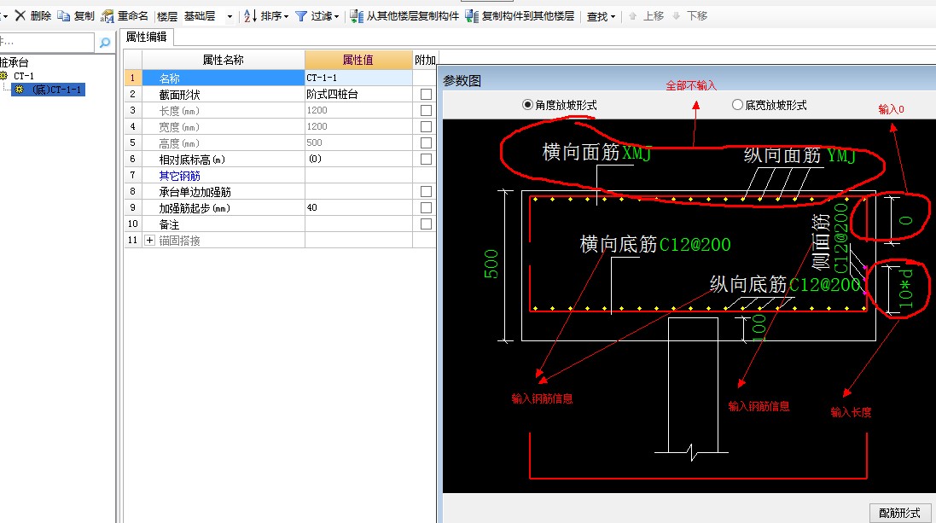Click the longitudinal bottom rebar C12@200 value
This screenshot has height=523, width=936.
[824, 285]
